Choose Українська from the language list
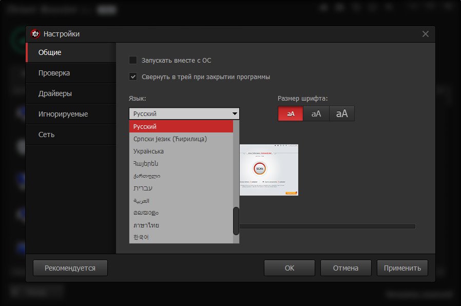Screen dimensions: 461x306 (148, 151)
